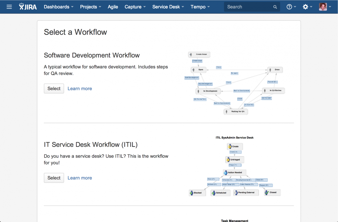Open the hamburger sidebar menu icon
The image size is (338, 222).
[9, 7]
